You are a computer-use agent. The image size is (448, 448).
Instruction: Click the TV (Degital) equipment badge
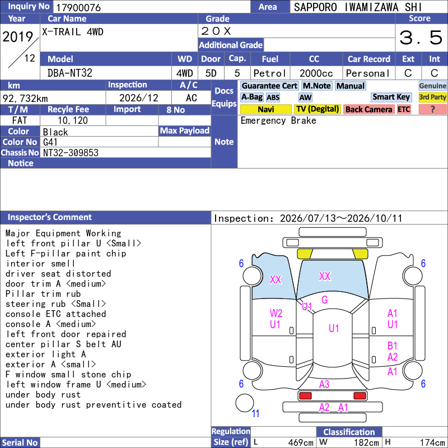tap(317, 109)
